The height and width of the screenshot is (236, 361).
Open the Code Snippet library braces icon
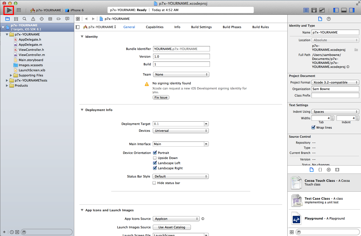[x=320, y=170]
